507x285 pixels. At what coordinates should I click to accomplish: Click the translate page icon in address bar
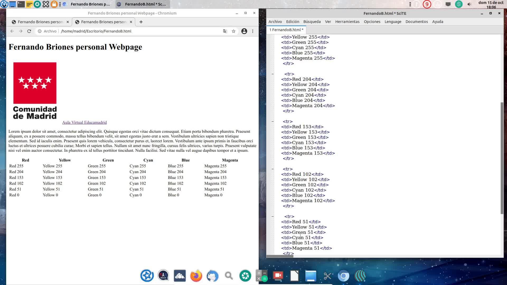[x=225, y=31]
